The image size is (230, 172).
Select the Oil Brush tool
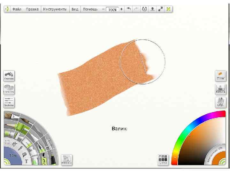point(12,117)
